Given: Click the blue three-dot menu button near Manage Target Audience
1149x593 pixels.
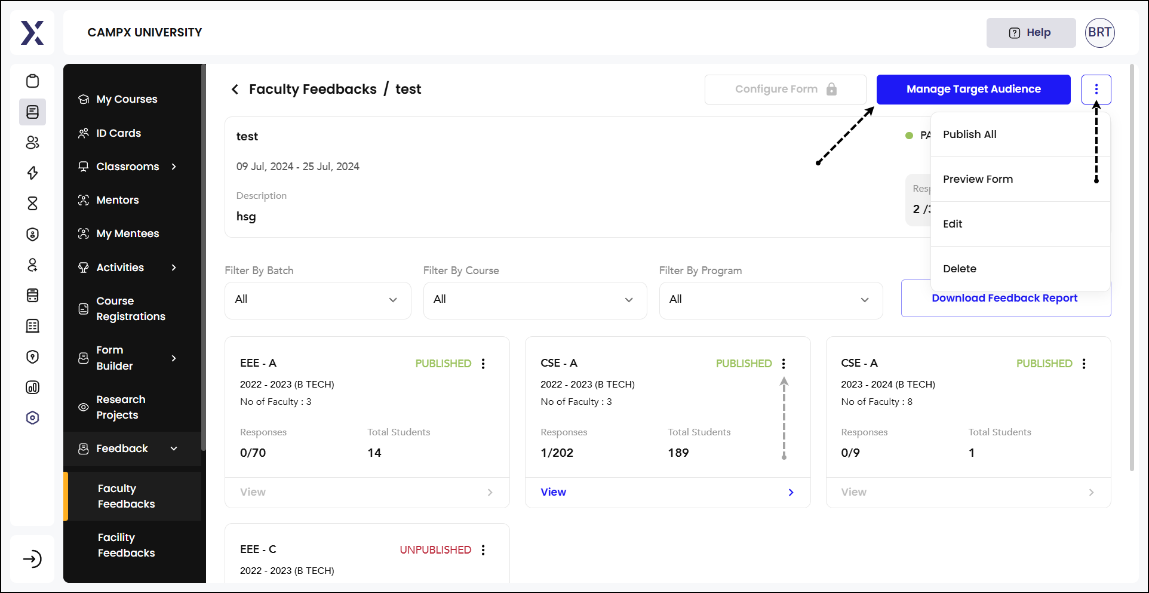Looking at the screenshot, I should pyautogui.click(x=1096, y=90).
